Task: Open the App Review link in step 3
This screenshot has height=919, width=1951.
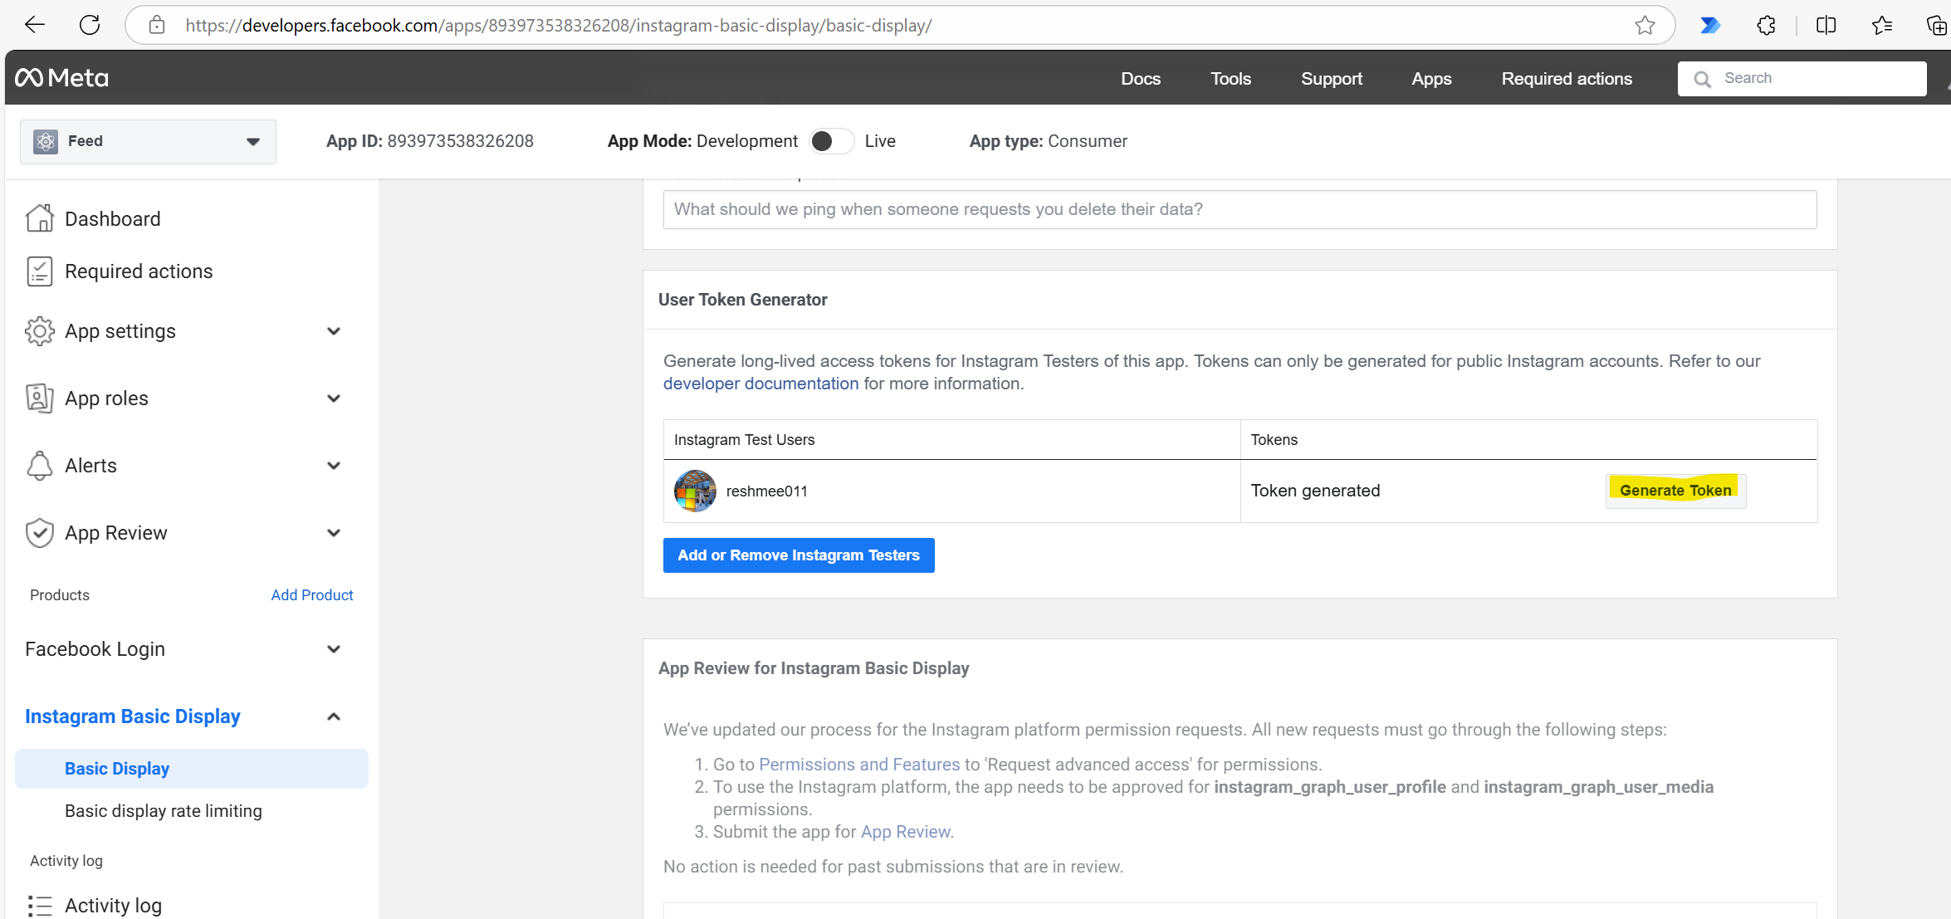Action: coord(905,832)
